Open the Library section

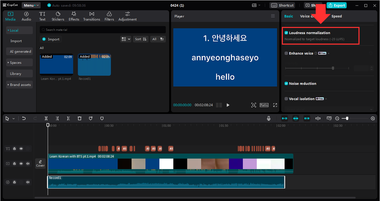click(19, 74)
